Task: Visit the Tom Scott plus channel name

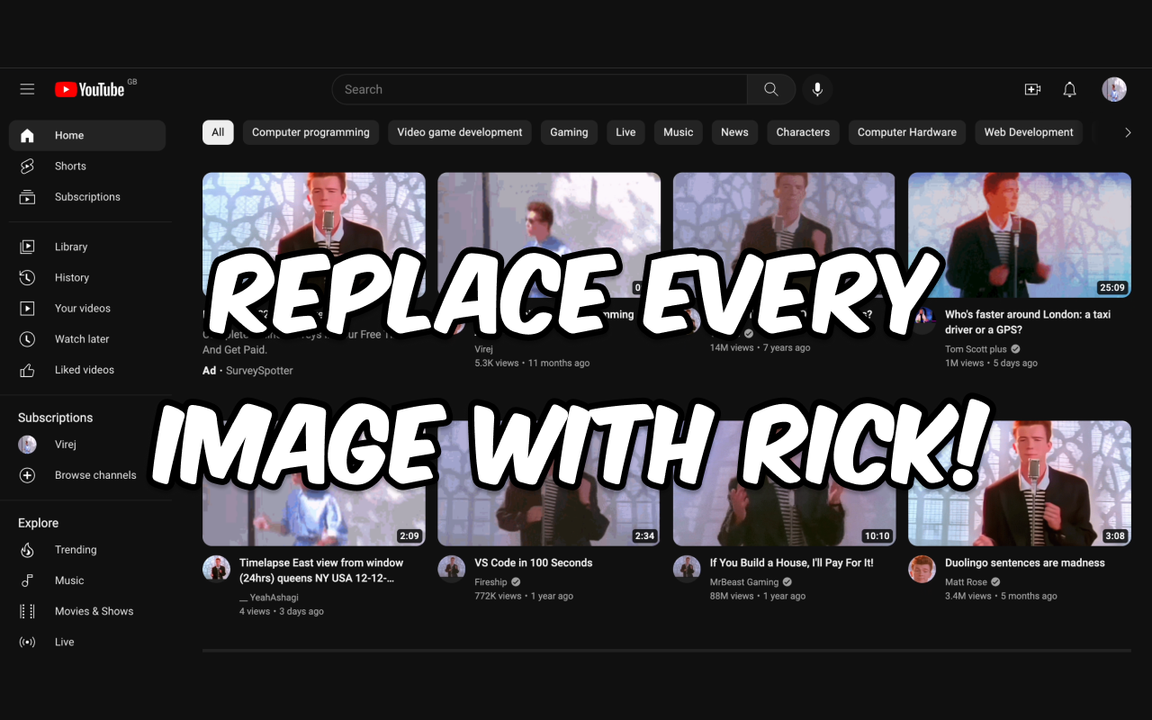Action: click(x=976, y=348)
